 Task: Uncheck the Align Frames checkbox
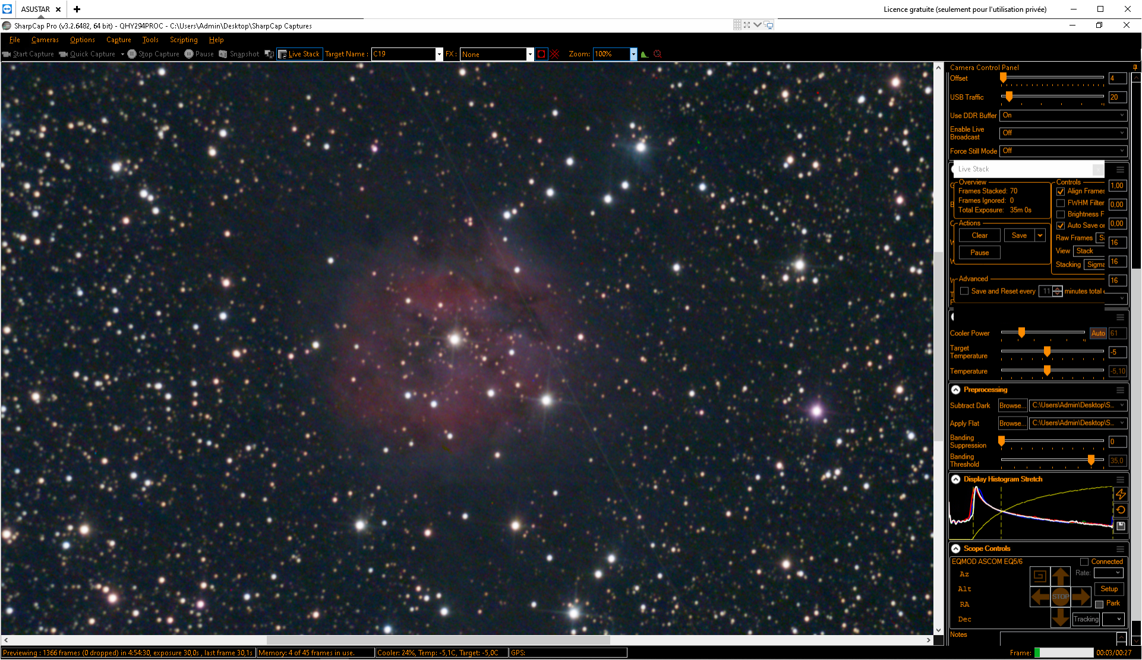1061,192
